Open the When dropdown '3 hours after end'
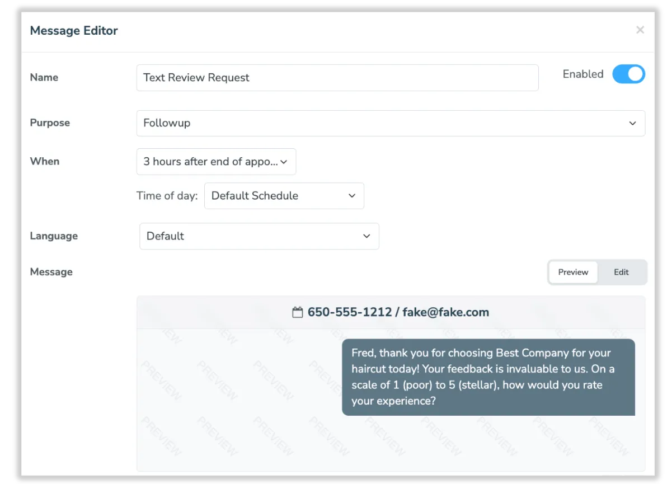 [x=216, y=161]
